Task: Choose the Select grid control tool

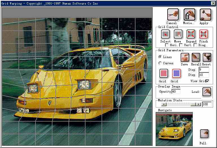Action: (165, 34)
